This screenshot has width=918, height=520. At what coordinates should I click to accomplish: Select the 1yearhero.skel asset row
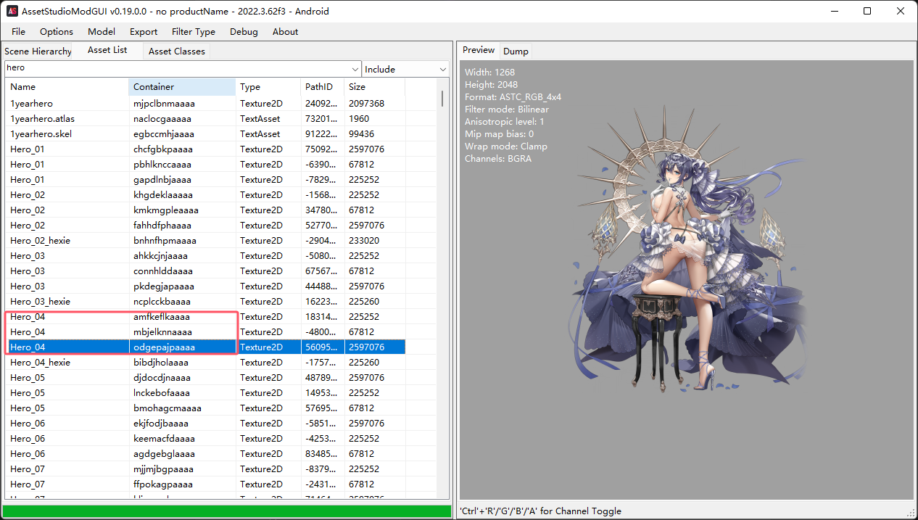coord(205,134)
